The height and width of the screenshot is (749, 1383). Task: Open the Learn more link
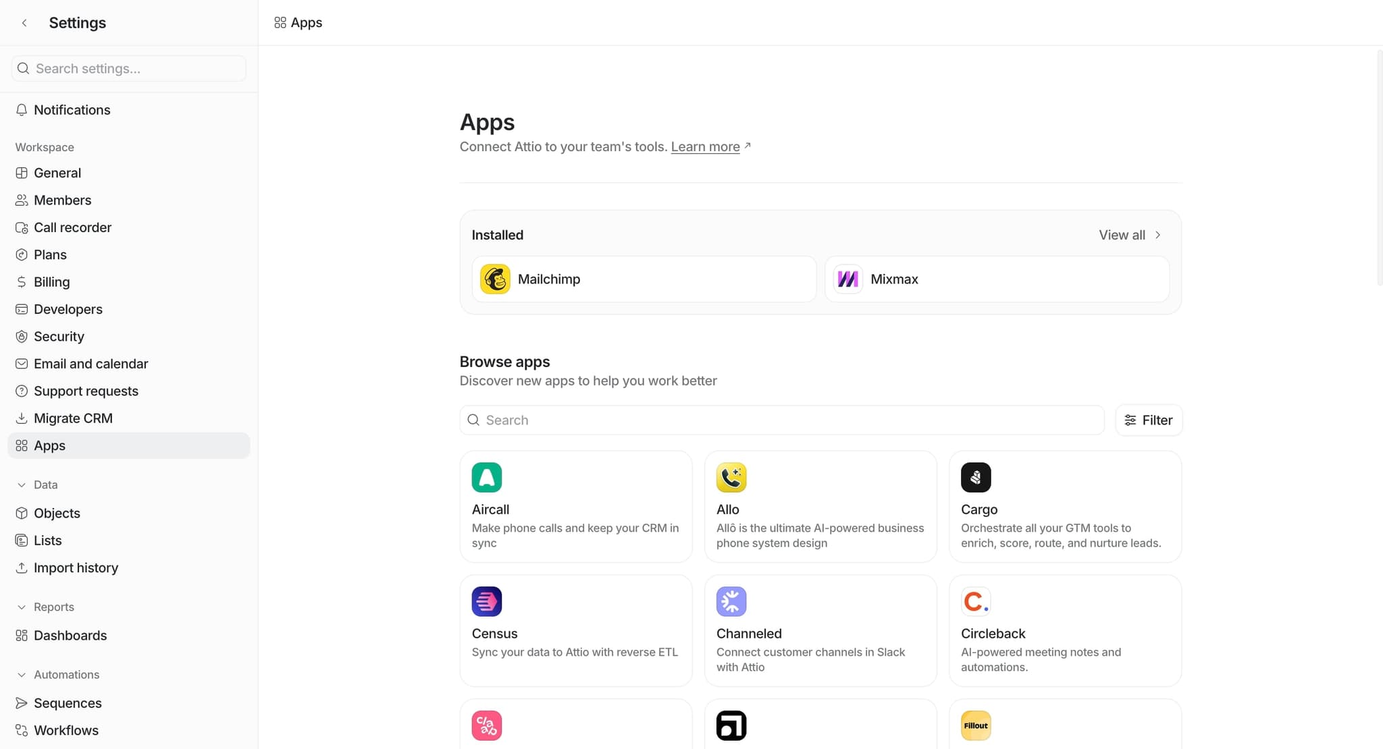705,146
